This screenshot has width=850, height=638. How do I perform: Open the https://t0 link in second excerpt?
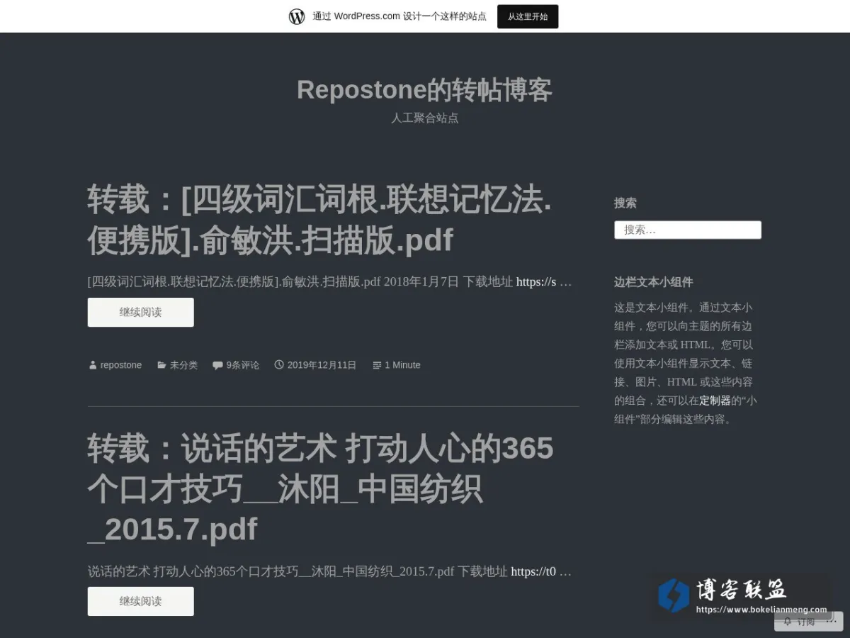click(x=533, y=571)
